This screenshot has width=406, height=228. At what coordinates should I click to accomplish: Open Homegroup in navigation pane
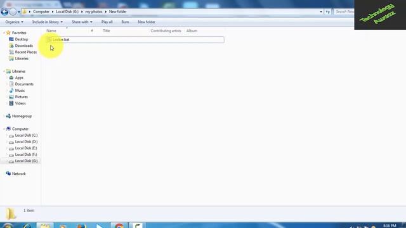(22, 117)
